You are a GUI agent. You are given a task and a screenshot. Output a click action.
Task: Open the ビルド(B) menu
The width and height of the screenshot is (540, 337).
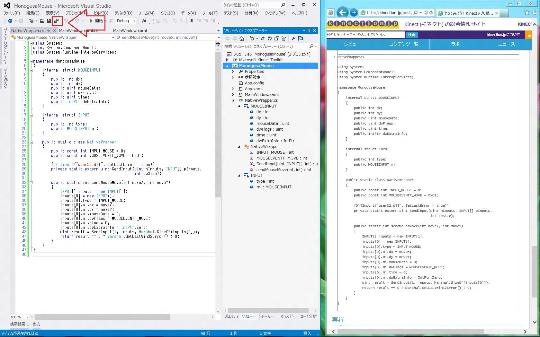101,13
